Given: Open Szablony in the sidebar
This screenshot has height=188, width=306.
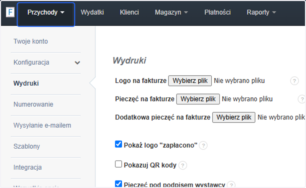Looking at the screenshot, I should 27,147.
